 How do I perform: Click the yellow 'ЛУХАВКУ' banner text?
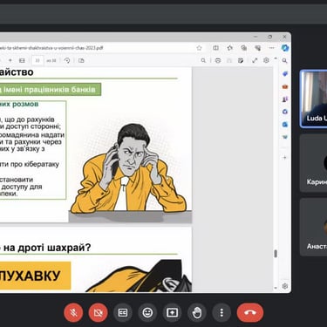(31, 276)
